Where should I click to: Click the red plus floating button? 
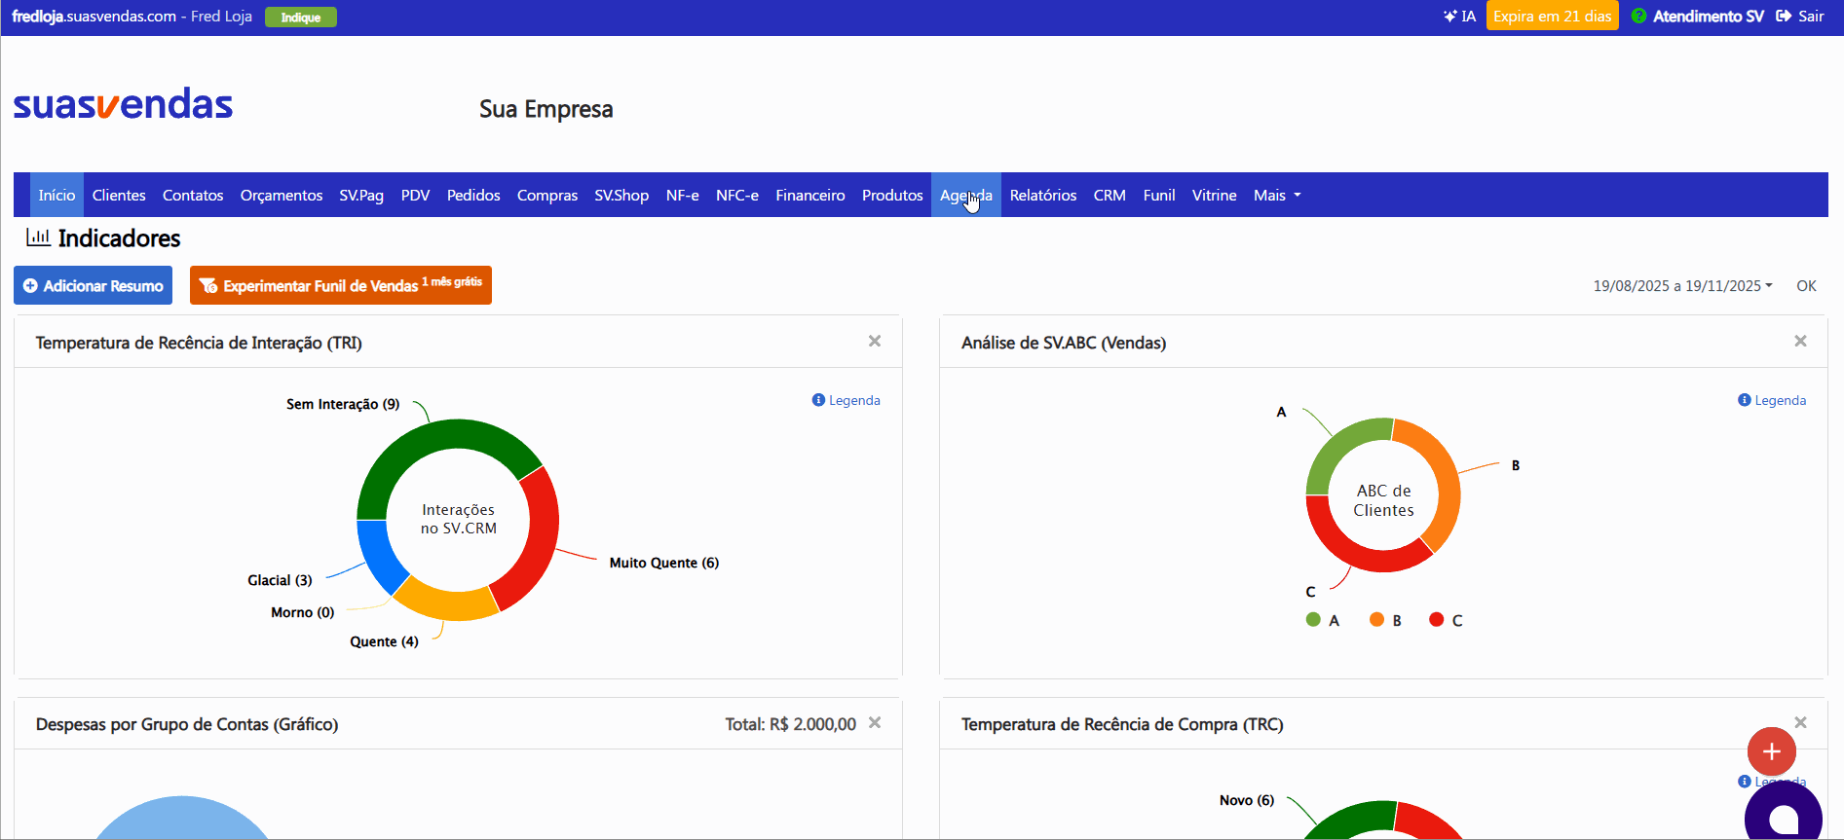tap(1771, 751)
